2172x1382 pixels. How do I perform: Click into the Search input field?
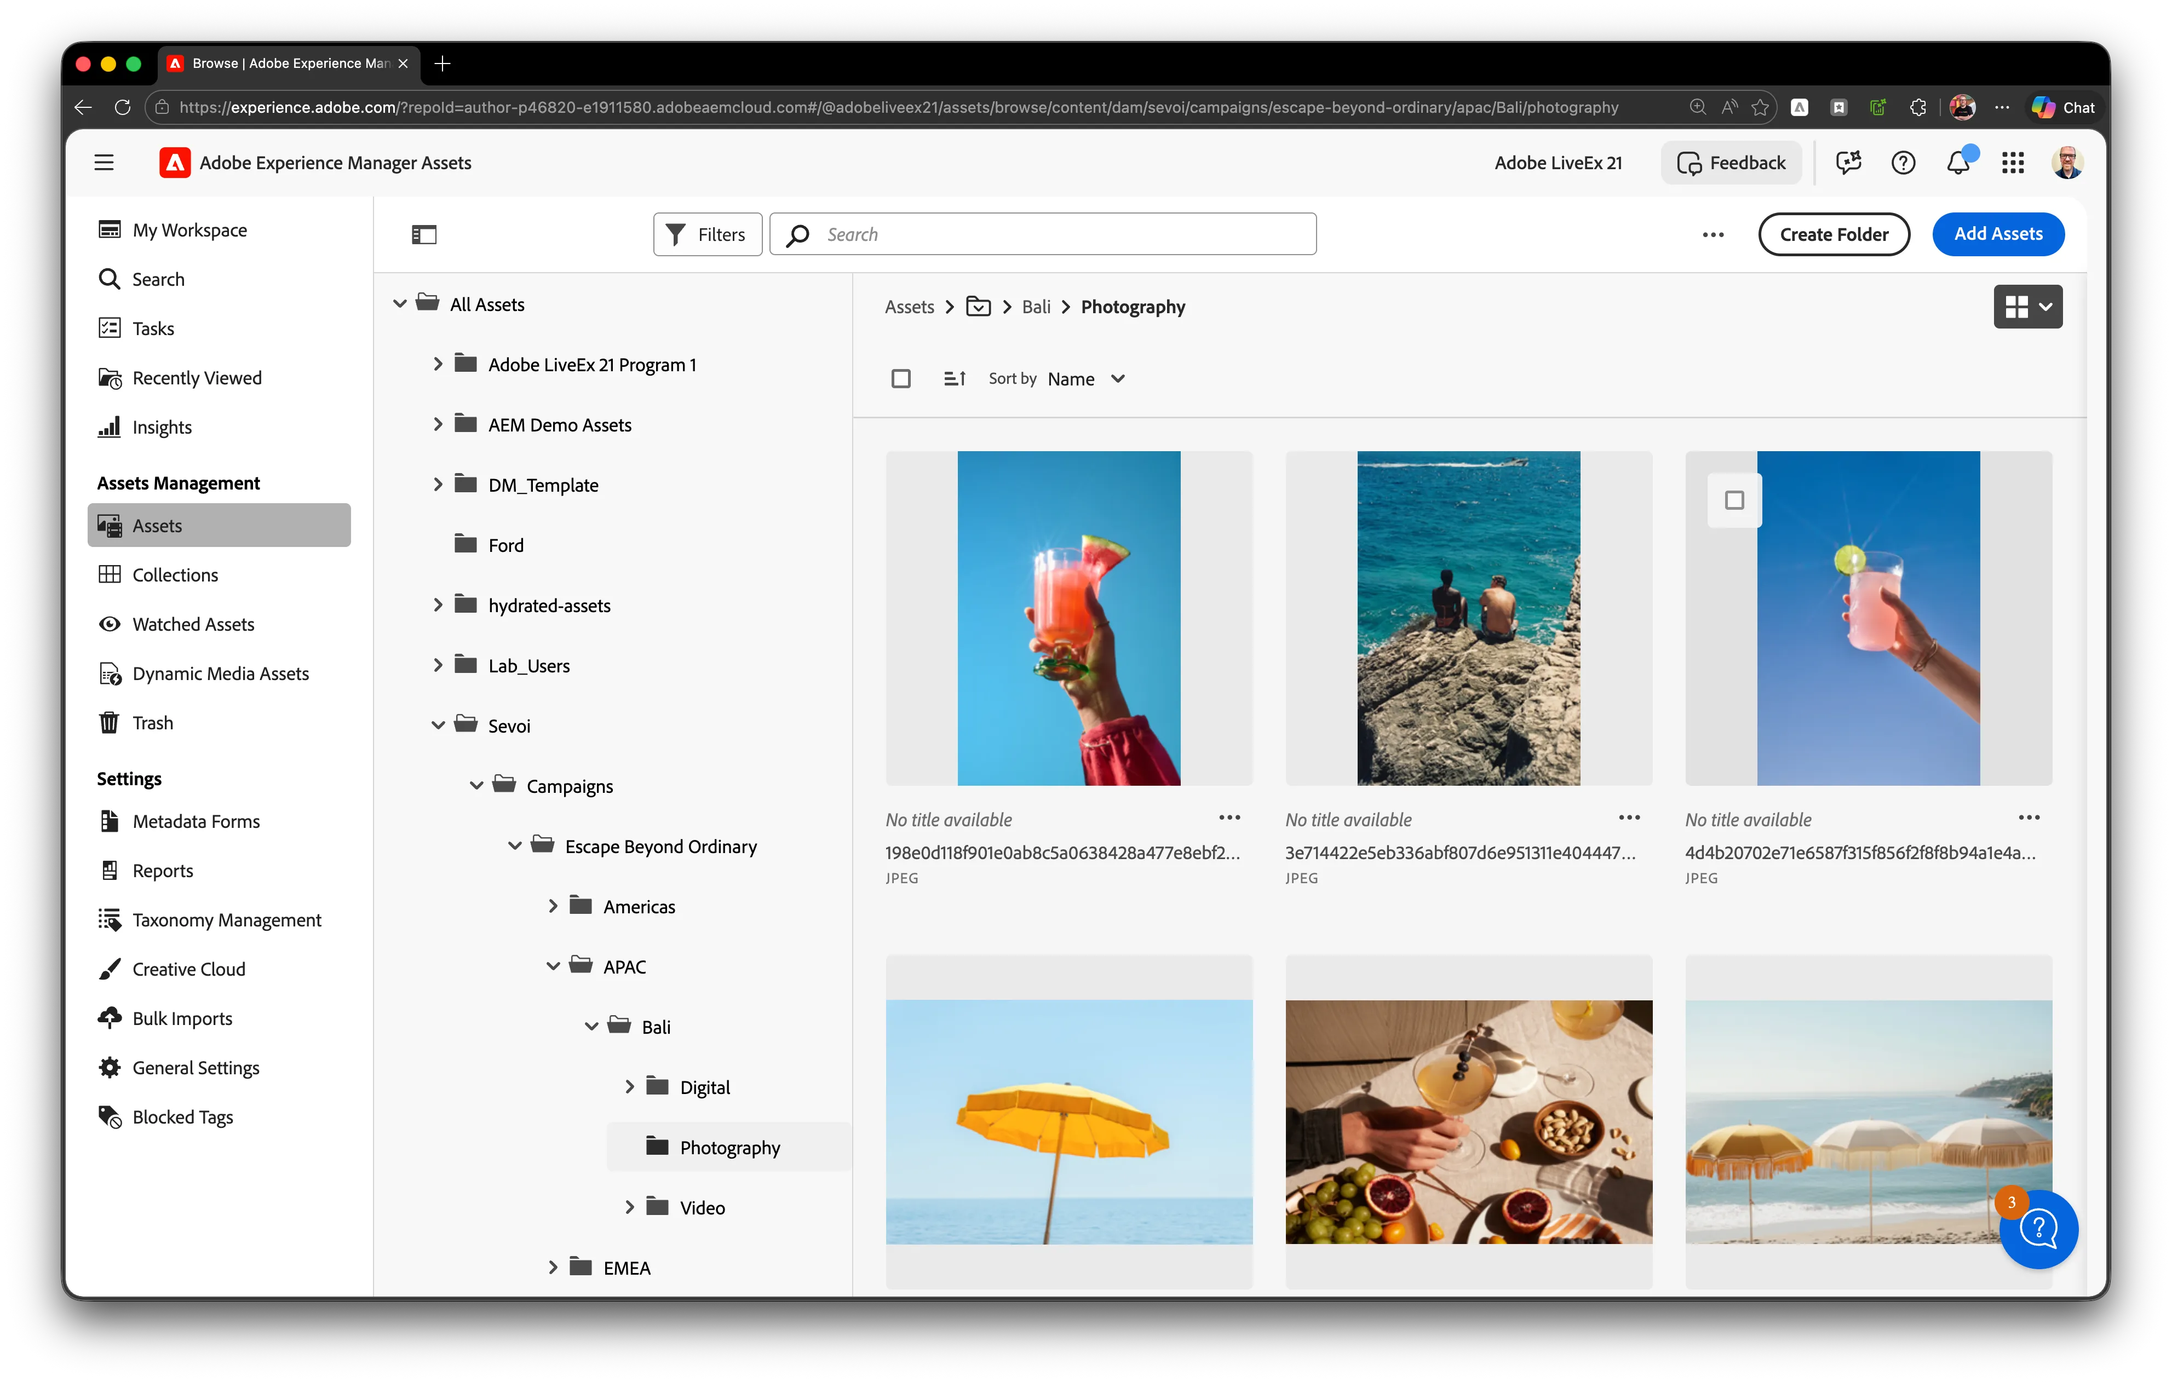1043,234
